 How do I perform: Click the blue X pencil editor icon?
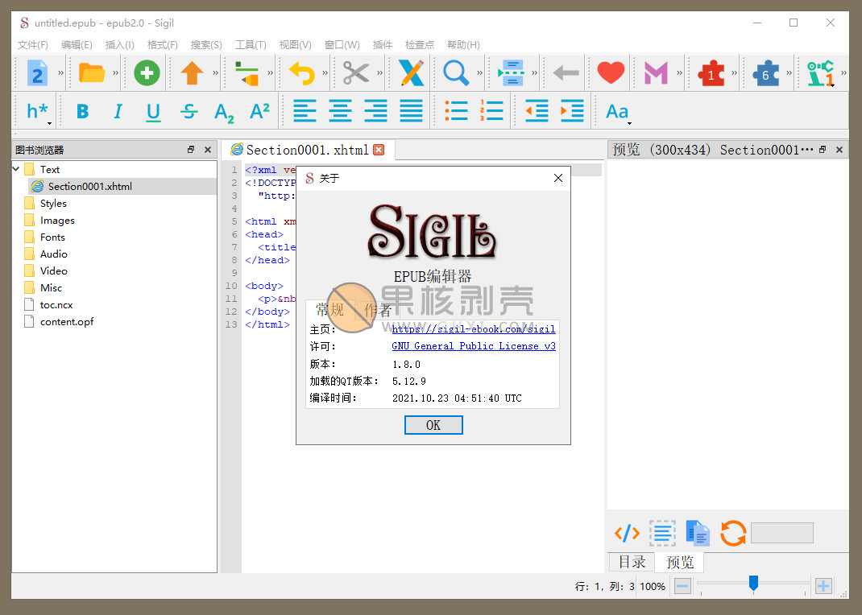pyautogui.click(x=411, y=72)
